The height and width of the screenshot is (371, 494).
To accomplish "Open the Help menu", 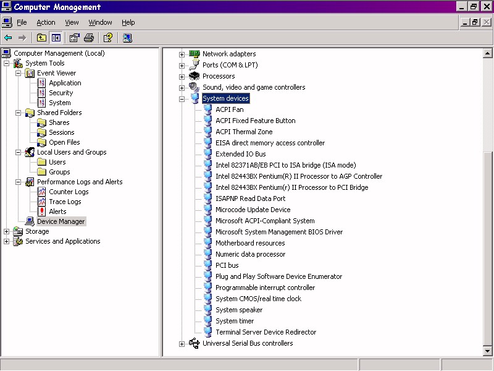I will click(x=128, y=22).
